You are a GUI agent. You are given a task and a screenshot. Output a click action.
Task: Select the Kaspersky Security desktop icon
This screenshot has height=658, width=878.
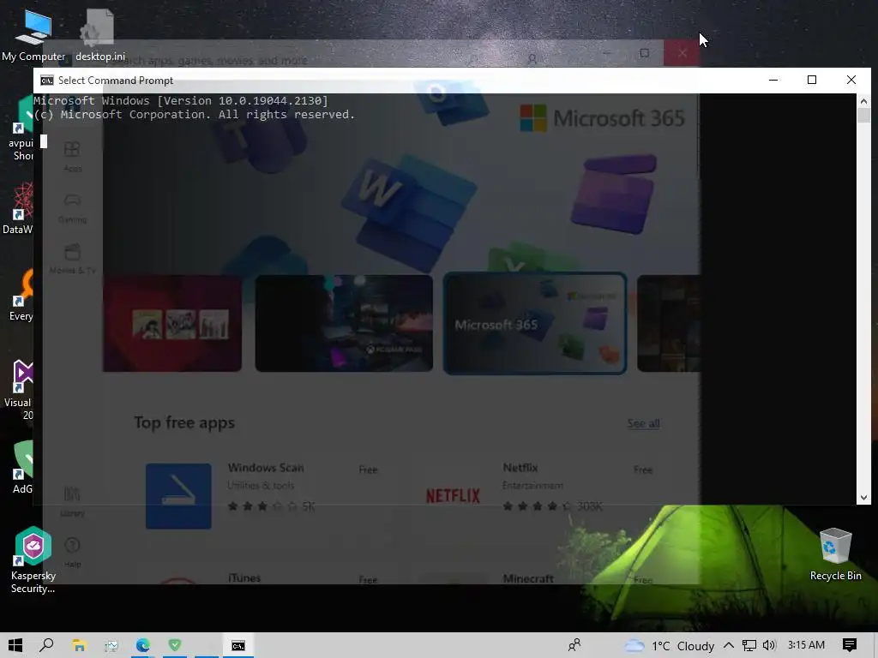tap(33, 559)
